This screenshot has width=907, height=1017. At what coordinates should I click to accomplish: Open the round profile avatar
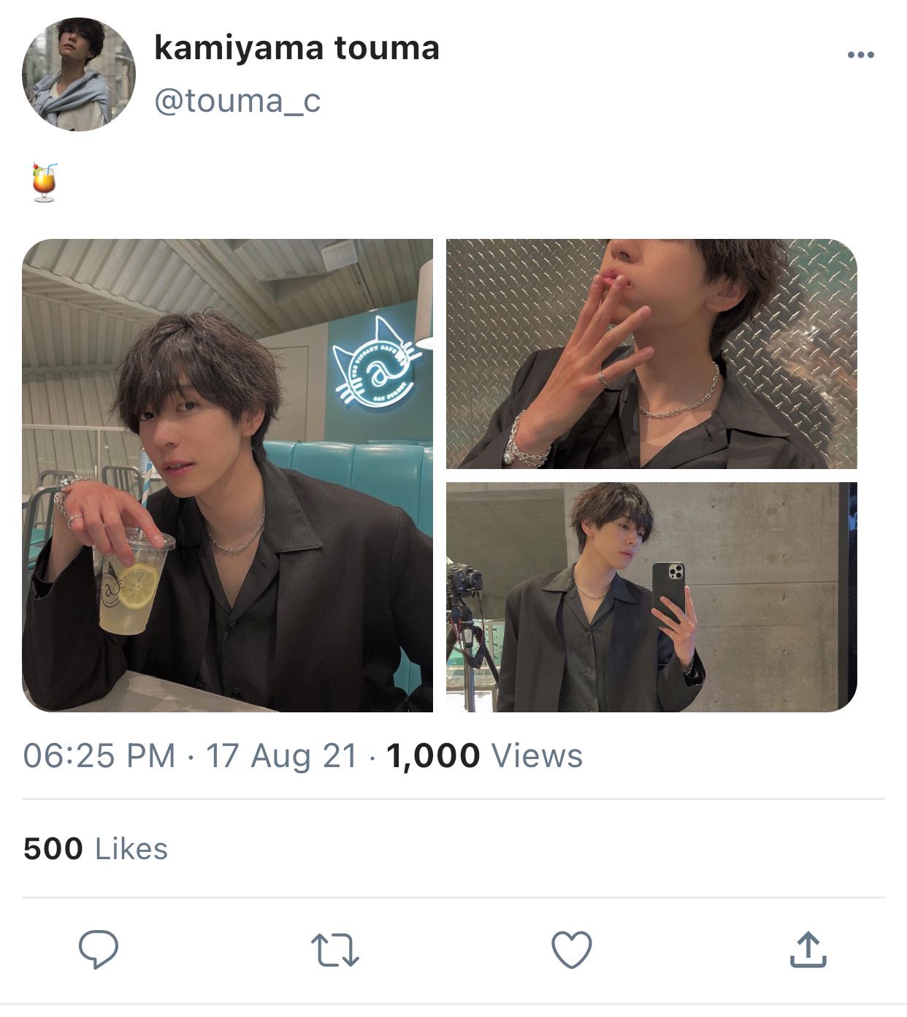(79, 75)
